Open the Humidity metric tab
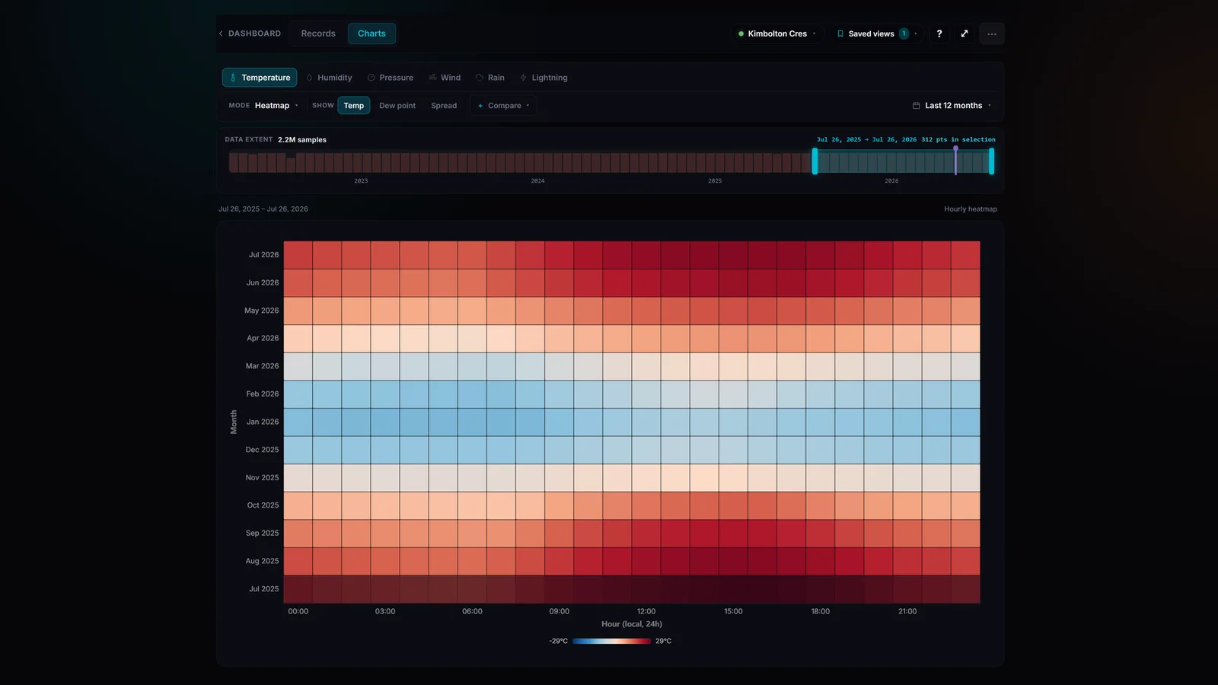Viewport: 1218px width, 685px height. [329, 78]
